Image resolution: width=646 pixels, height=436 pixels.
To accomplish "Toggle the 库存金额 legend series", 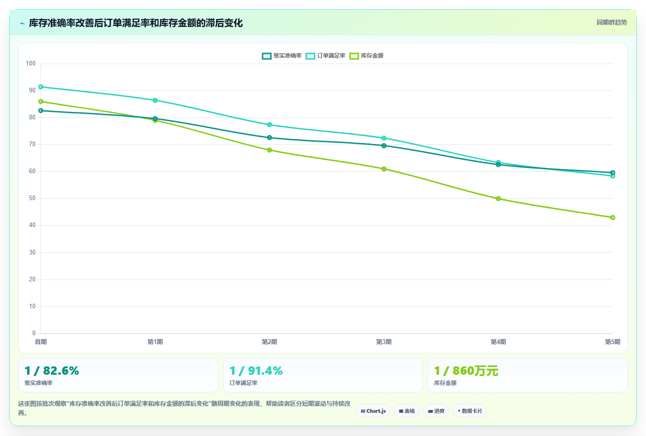I will tap(367, 56).
